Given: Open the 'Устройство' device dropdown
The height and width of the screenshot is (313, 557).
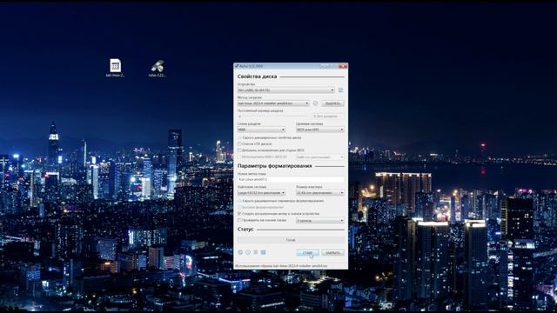Looking at the screenshot, I should point(286,90).
